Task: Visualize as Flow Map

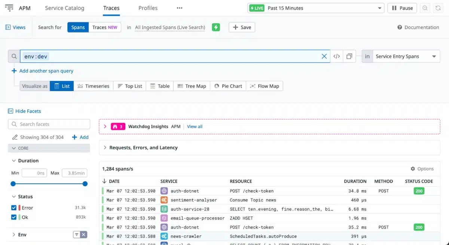Action: [264, 86]
